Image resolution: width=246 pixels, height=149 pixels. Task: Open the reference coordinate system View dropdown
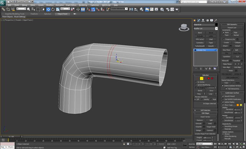pos(65,9)
